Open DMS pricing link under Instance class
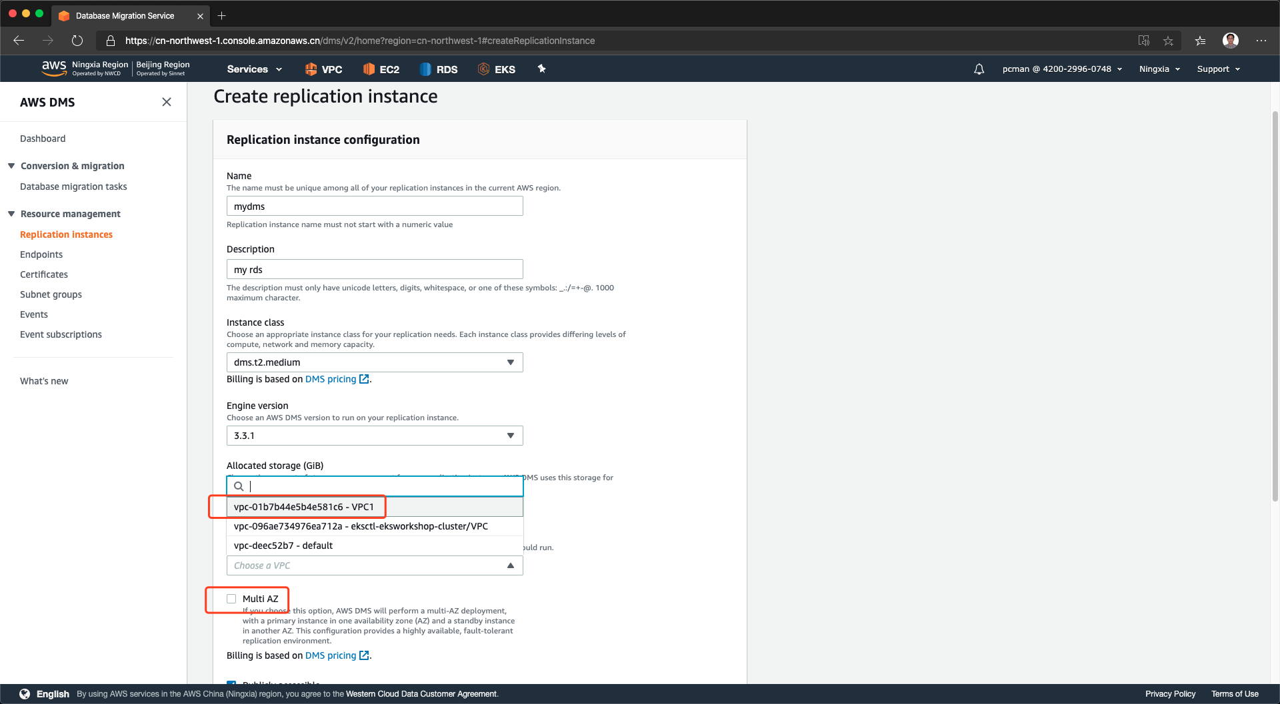The width and height of the screenshot is (1280, 704). tap(331, 379)
